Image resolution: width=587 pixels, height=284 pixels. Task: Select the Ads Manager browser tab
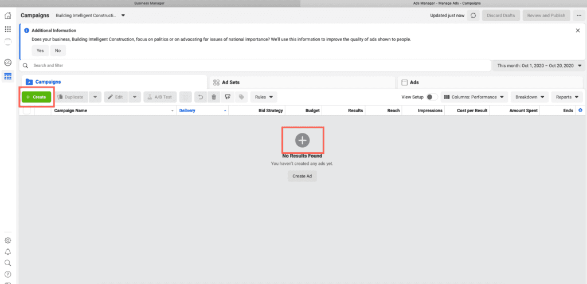point(443,3)
